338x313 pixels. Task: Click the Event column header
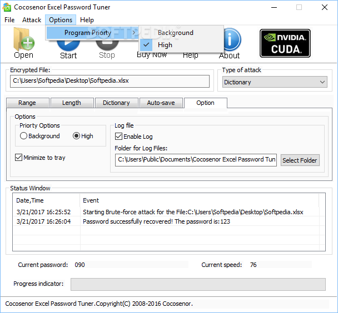pyautogui.click(x=199, y=200)
